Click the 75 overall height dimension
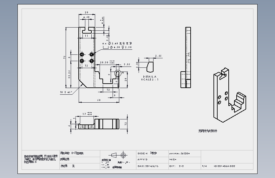 pos(64,57)
